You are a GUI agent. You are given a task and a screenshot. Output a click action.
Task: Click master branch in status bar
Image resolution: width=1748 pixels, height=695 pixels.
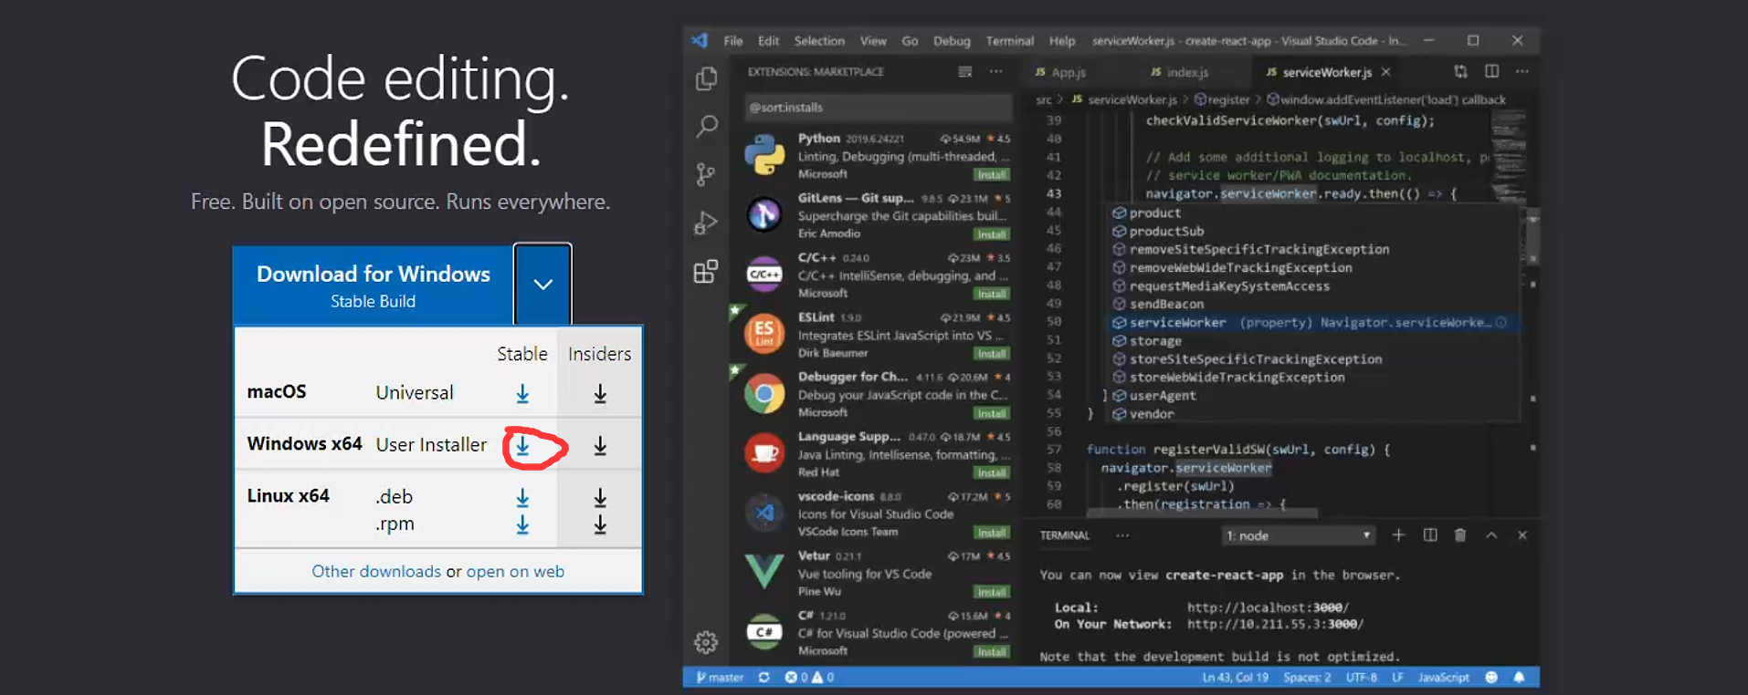720,678
